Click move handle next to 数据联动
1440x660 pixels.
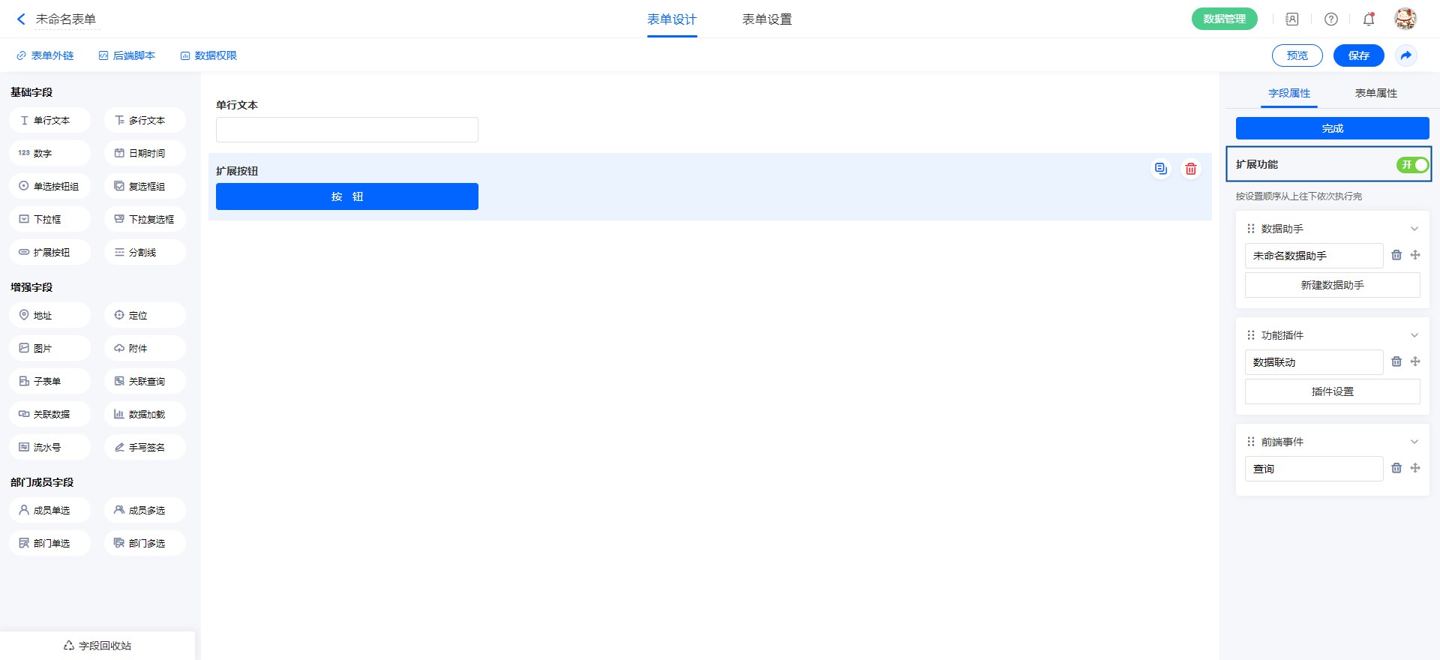pos(1415,361)
